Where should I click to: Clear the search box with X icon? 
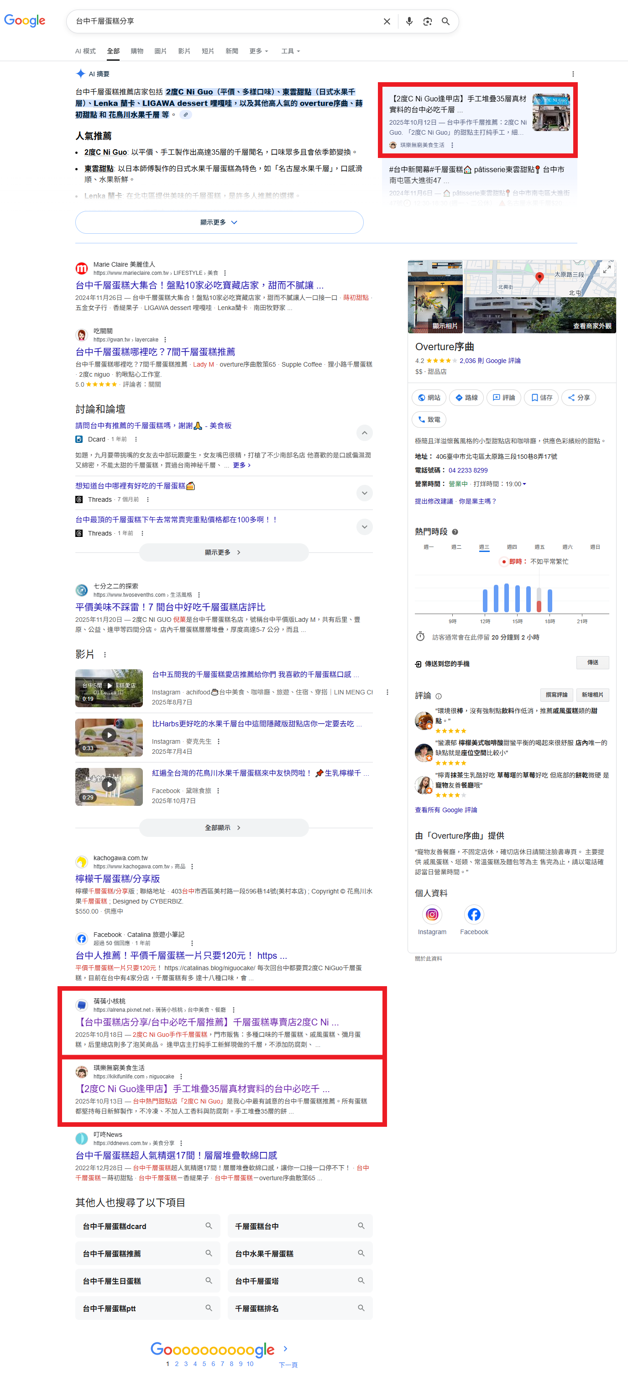387,21
